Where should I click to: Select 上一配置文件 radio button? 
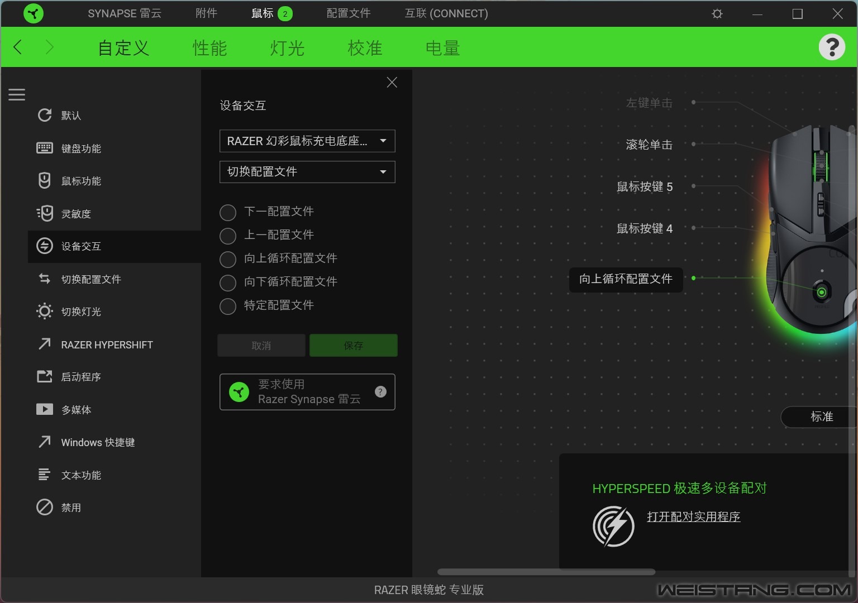[x=228, y=236]
